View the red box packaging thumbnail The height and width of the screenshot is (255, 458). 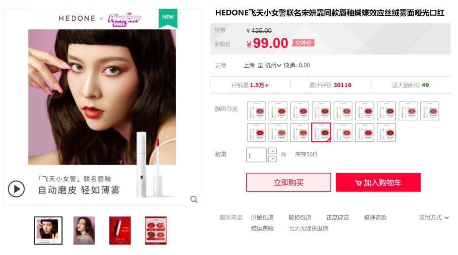(x=120, y=230)
